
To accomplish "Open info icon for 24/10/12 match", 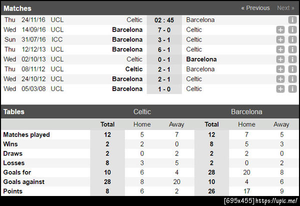I will (292, 79).
